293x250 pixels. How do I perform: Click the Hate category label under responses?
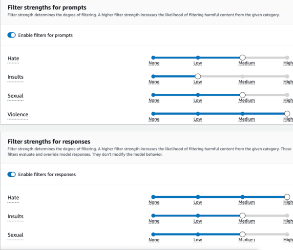click(x=13, y=198)
